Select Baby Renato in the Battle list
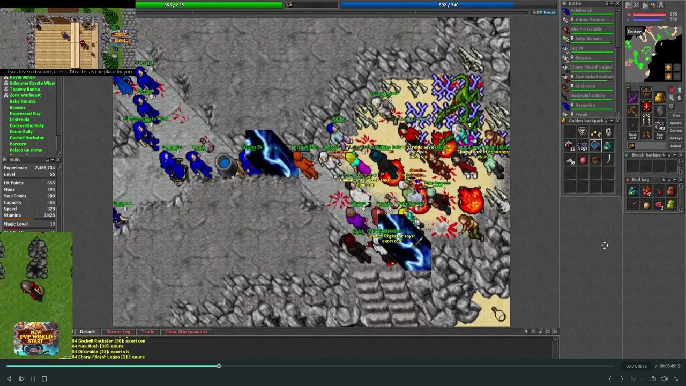The image size is (686, 386). coord(588,40)
